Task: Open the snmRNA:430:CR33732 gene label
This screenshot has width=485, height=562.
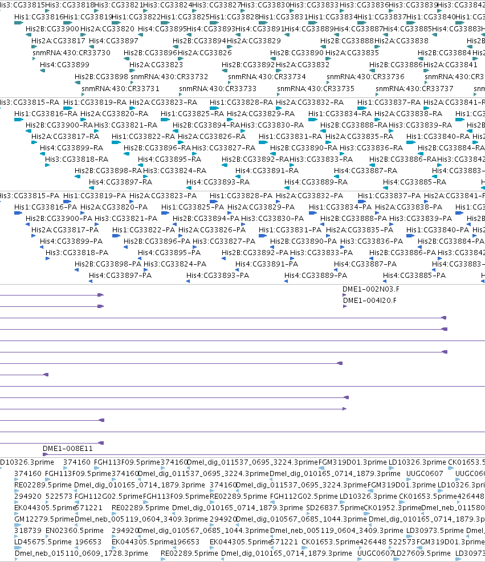Action: 169,77
